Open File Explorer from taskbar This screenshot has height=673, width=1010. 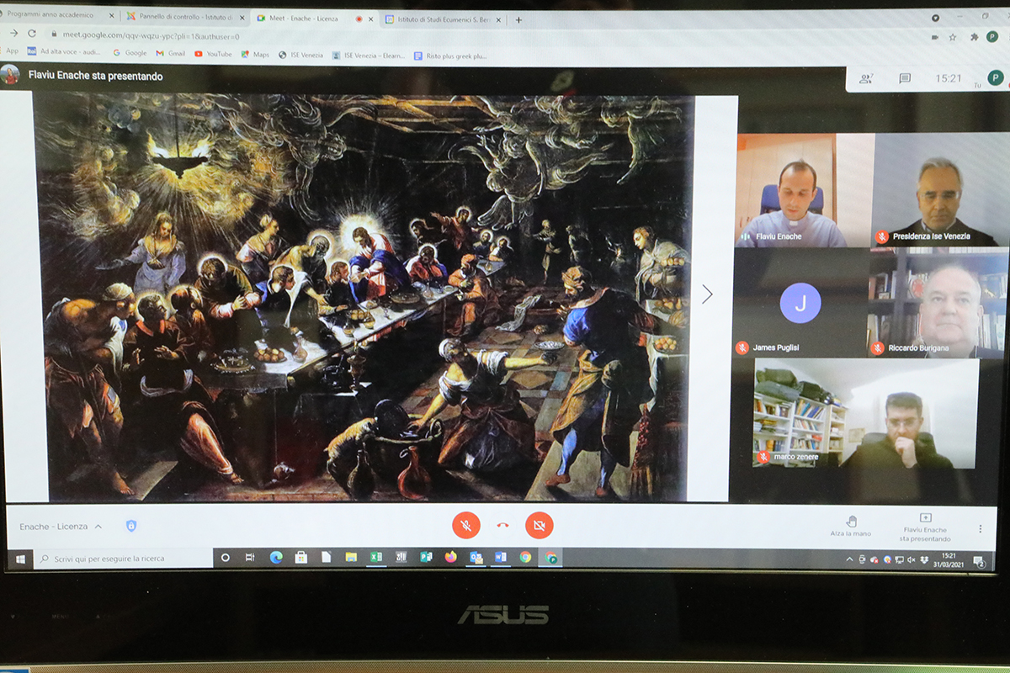point(351,557)
